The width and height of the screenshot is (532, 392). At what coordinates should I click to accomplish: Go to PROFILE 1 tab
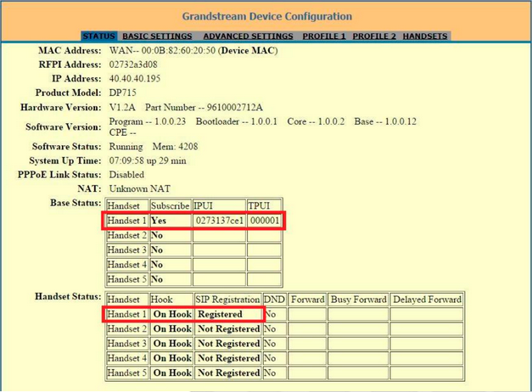324,36
